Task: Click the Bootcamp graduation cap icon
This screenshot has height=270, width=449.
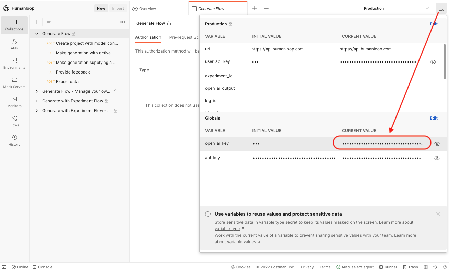Action: coord(435,267)
